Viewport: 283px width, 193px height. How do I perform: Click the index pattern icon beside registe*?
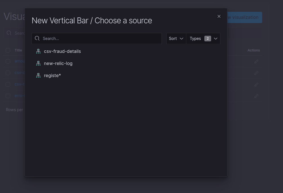pyautogui.click(x=38, y=75)
